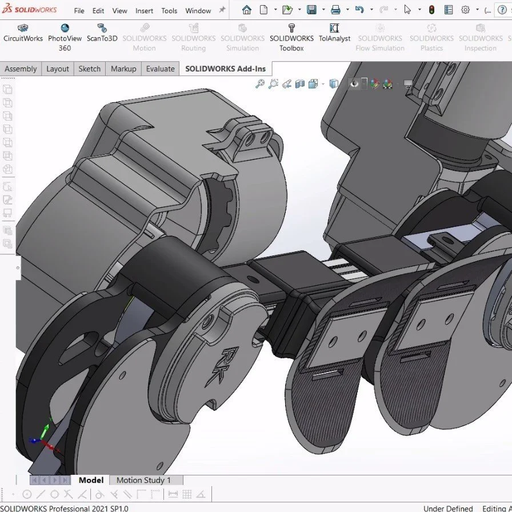Screen dimensions: 512x512
Task: Click the Rebuild traffic light icon
Action: pyautogui.click(x=431, y=10)
